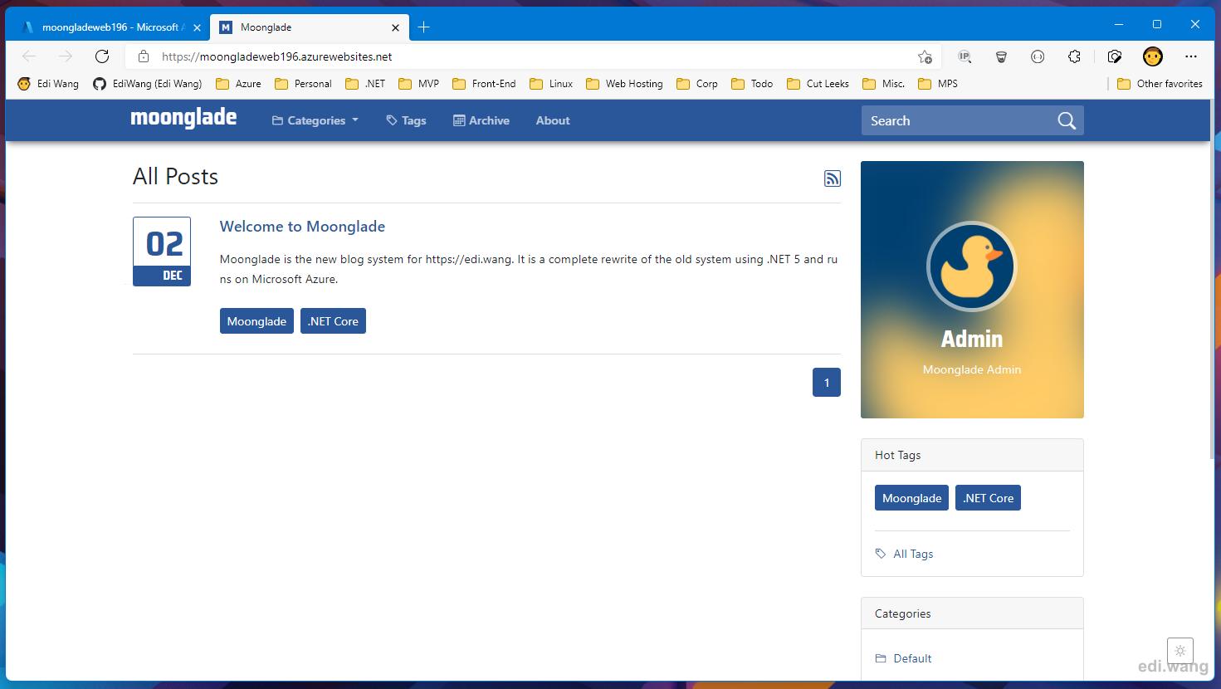
Task: Select page 1 in pagination
Action: 827,382
